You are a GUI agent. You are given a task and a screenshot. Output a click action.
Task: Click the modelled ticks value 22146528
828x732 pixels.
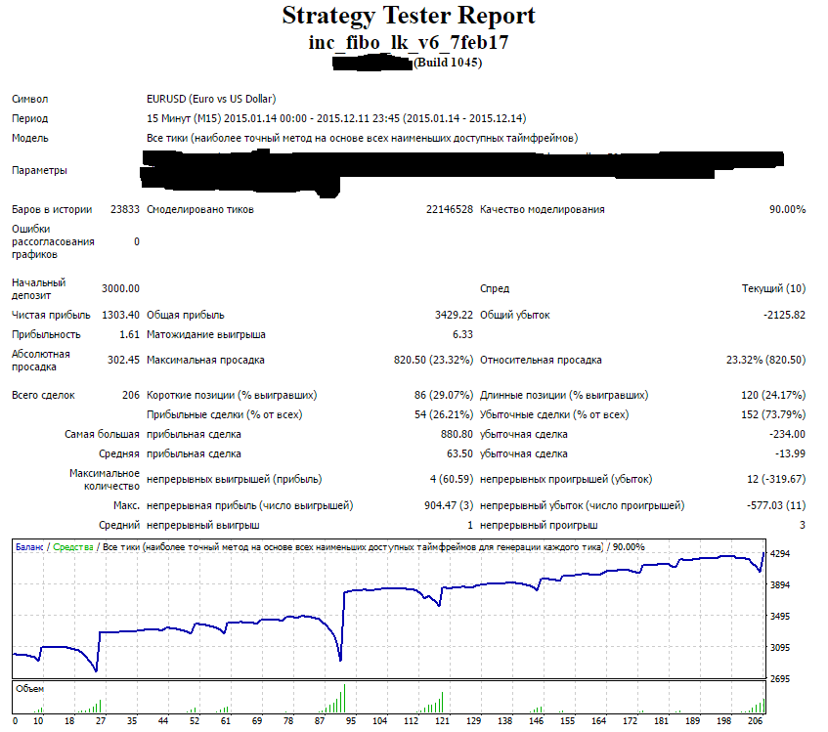tap(450, 209)
